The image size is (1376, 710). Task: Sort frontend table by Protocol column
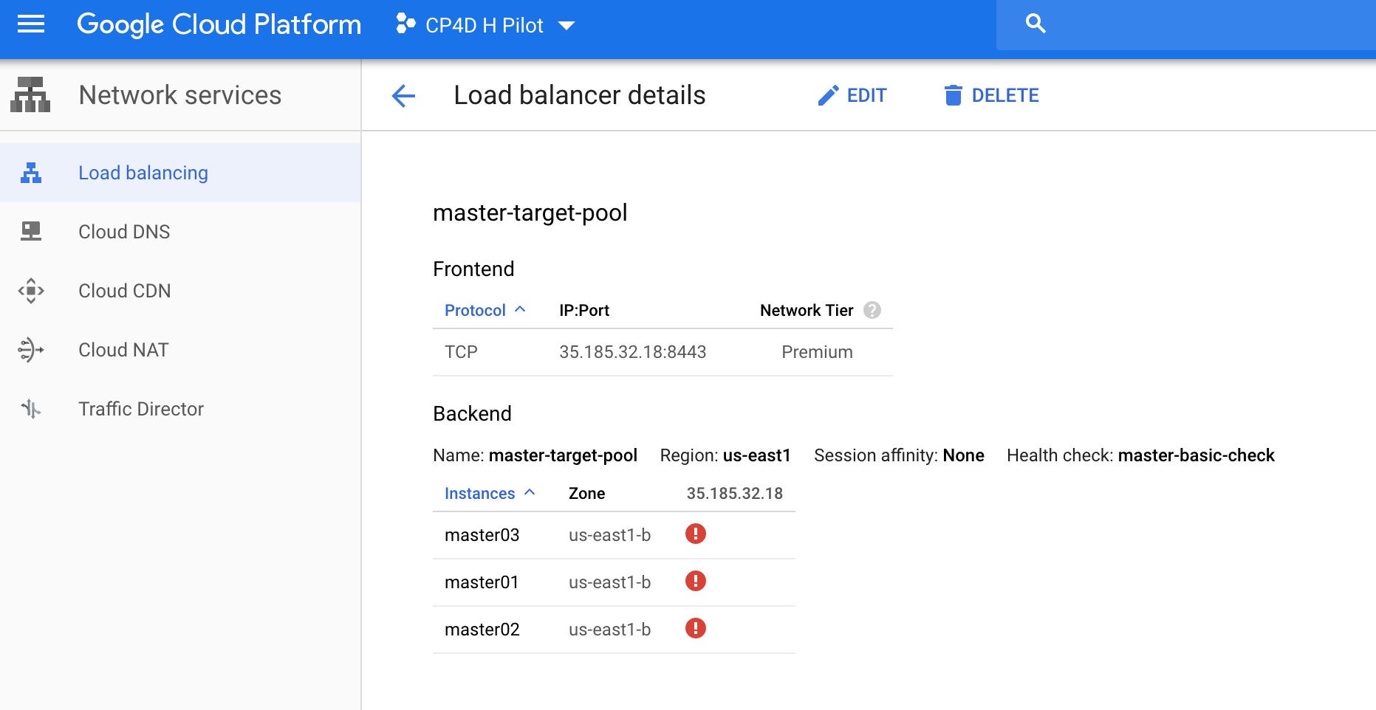tap(475, 310)
